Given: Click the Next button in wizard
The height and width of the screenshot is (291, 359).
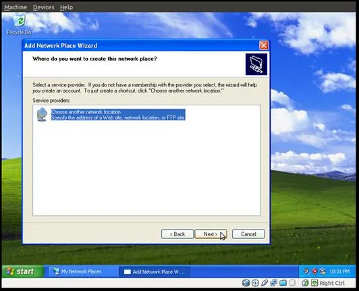Looking at the screenshot, I should 211,234.
